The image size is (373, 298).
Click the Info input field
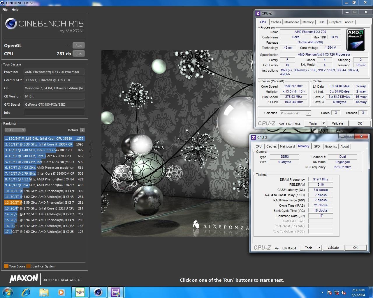click(x=54, y=113)
